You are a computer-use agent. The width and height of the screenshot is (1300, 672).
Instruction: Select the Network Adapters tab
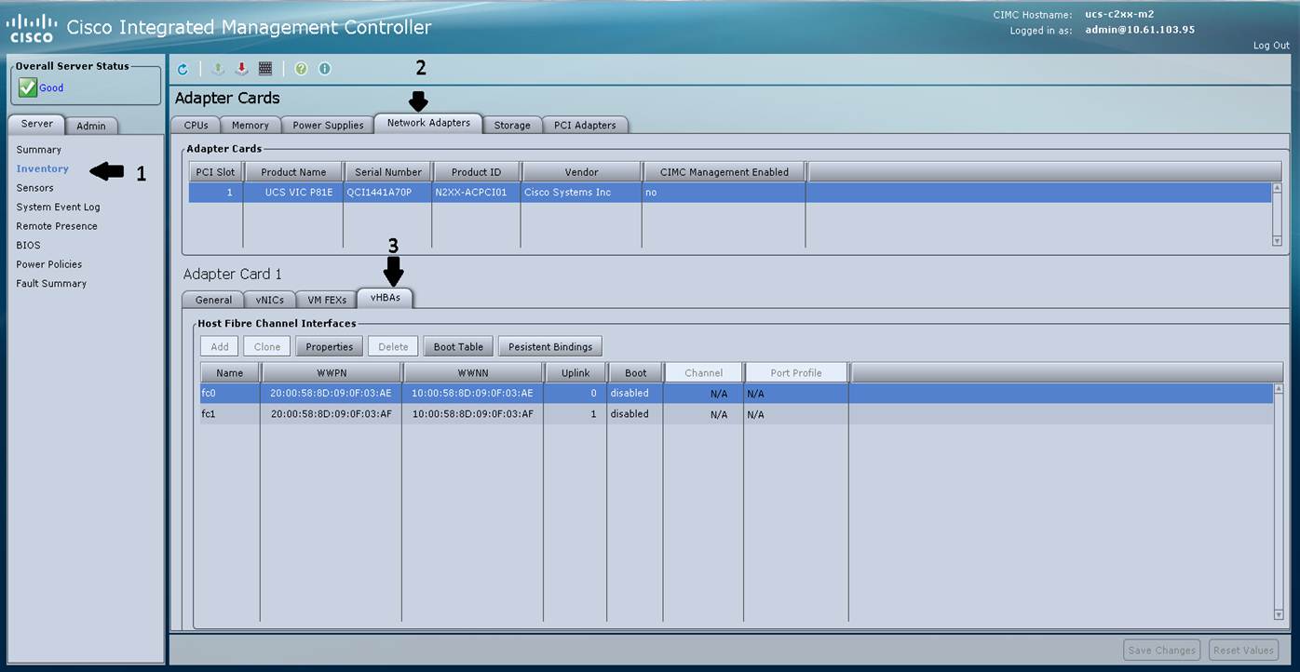(428, 123)
